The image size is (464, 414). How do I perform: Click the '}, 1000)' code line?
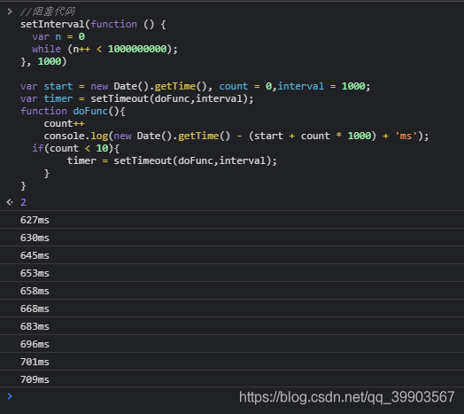[43, 62]
